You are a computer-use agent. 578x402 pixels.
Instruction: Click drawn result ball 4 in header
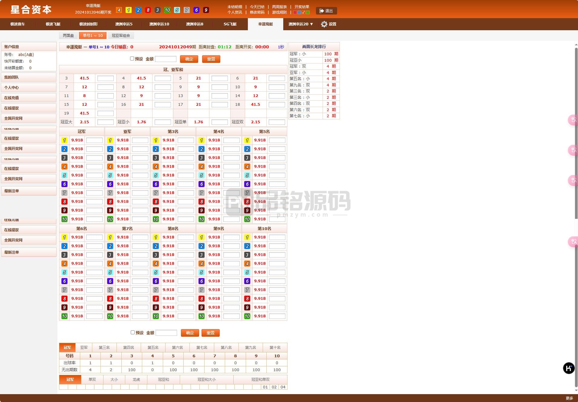[x=119, y=10]
